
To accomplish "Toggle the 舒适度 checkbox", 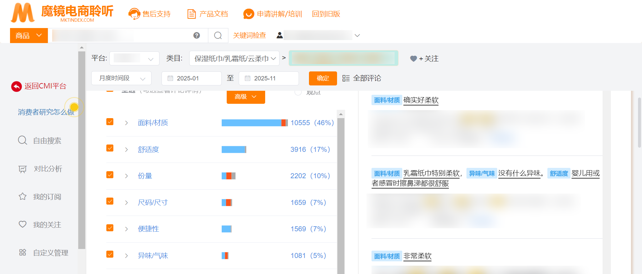I will click(110, 148).
